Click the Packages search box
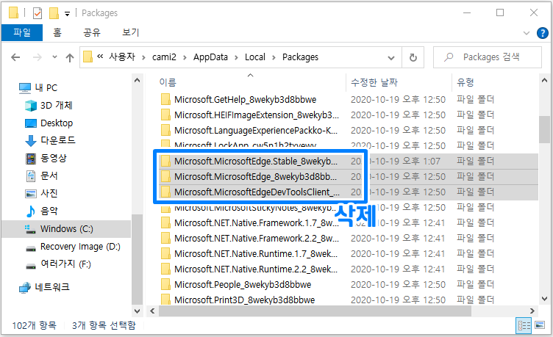Image resolution: width=553 pixels, height=337 pixels. point(488,57)
